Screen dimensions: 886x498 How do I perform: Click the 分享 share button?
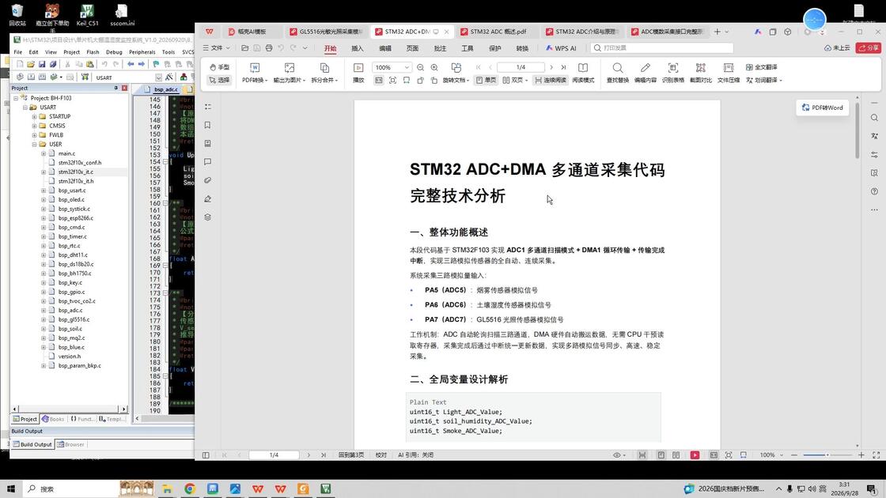click(869, 48)
